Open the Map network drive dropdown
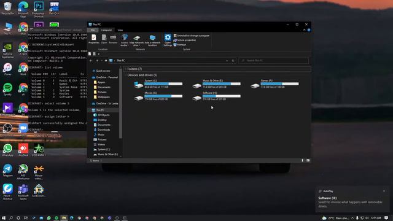The image size is (393, 221). [x=136, y=41]
